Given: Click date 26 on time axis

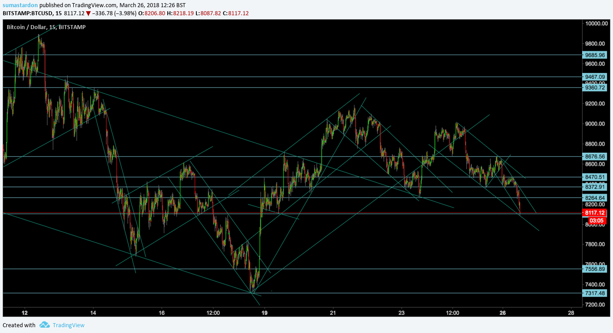Looking at the screenshot, I should coord(502,312).
